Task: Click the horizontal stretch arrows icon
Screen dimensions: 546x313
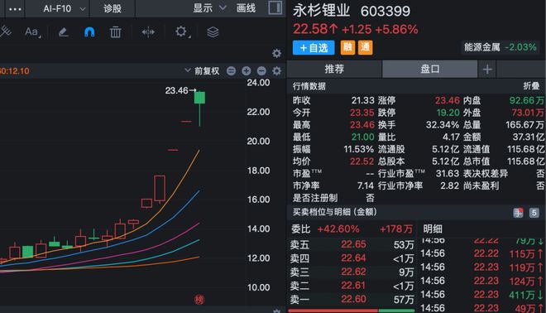Action: pos(148,32)
